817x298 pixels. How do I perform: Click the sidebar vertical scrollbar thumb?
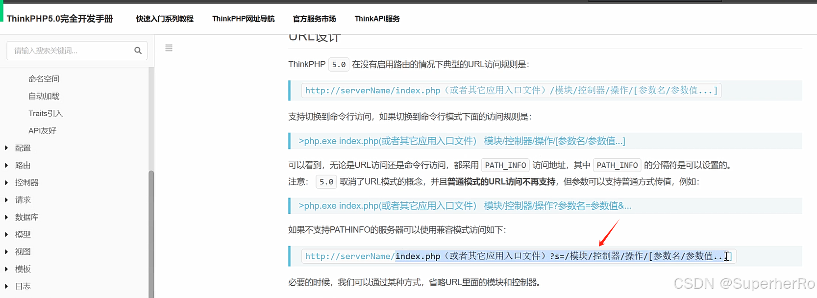tap(151, 234)
